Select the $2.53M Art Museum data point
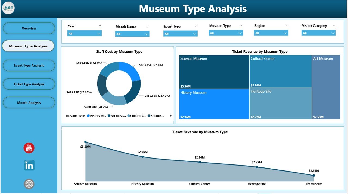This screenshot has height=194, width=348. coord(314,176)
